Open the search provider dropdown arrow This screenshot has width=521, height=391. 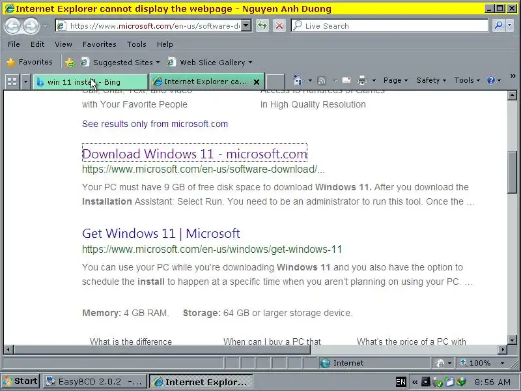(x=510, y=26)
